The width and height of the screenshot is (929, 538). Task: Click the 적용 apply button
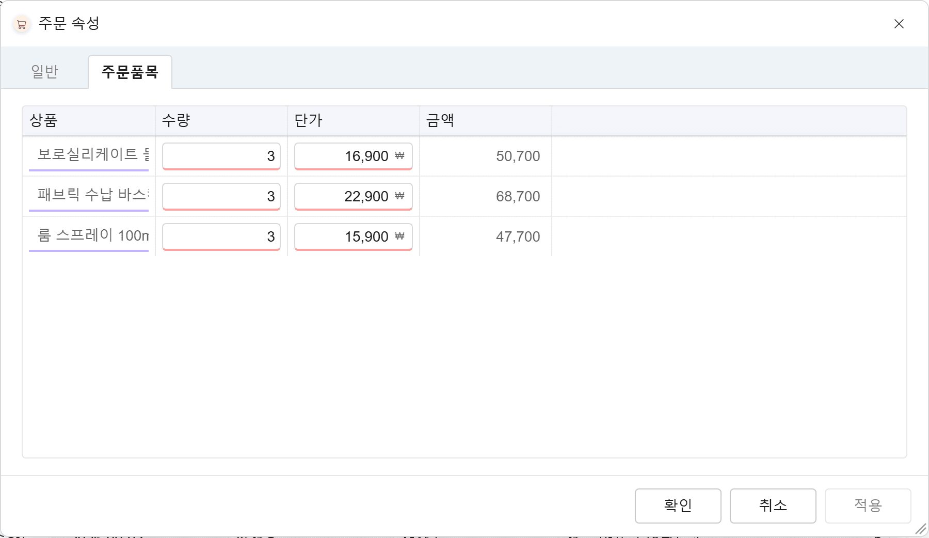(x=868, y=506)
